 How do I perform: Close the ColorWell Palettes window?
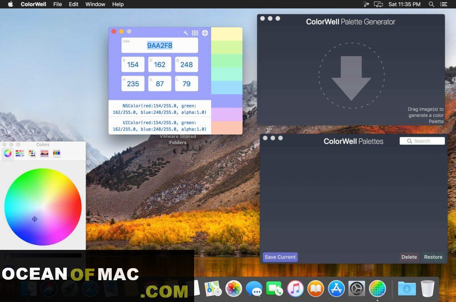(265, 138)
